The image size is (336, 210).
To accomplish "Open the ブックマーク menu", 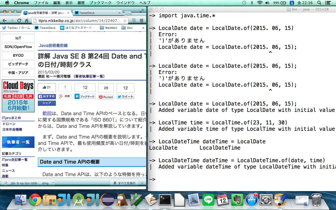I will click(x=100, y=3).
